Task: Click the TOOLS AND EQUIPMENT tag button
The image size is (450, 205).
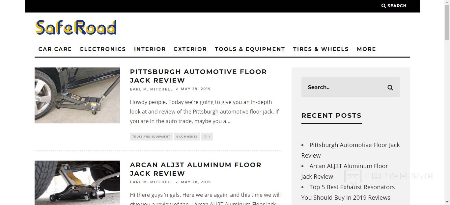Action: [x=151, y=137]
